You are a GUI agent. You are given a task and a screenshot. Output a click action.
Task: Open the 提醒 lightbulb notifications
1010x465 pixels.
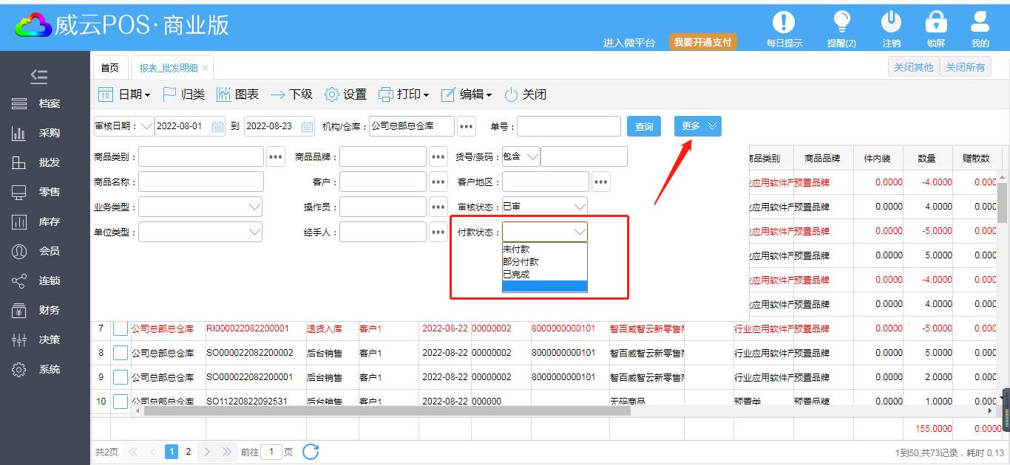pos(841,22)
